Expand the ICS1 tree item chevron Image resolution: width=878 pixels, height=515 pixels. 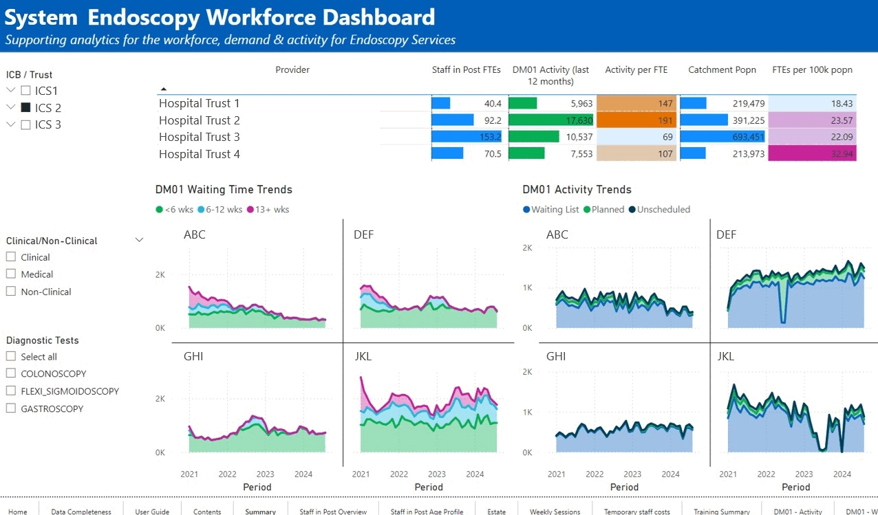[10, 90]
